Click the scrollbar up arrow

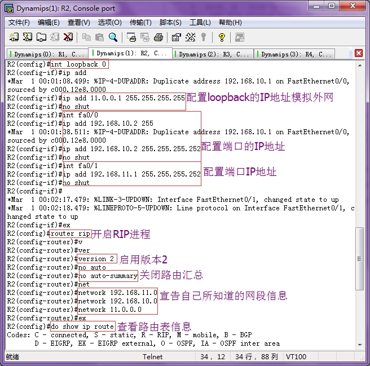[x=360, y=65]
